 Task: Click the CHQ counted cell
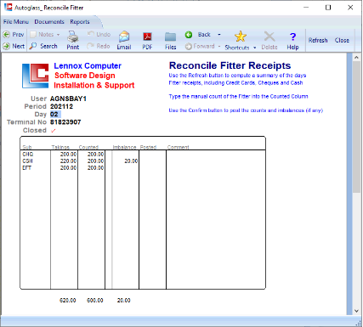[x=92, y=155]
